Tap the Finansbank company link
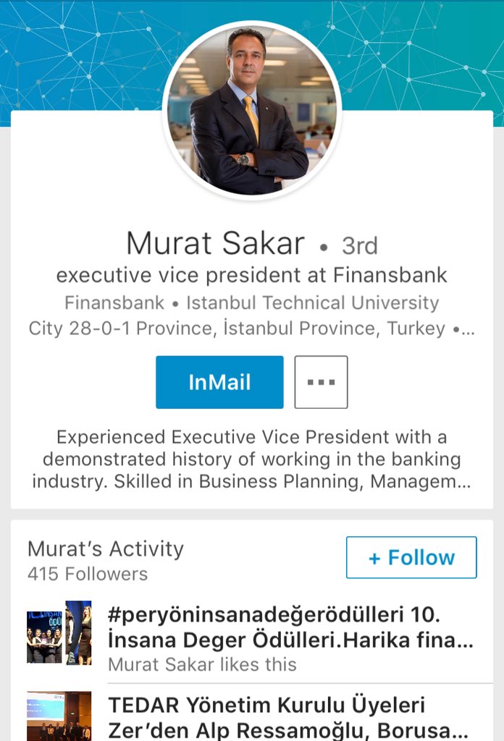The image size is (504, 741). (114, 302)
